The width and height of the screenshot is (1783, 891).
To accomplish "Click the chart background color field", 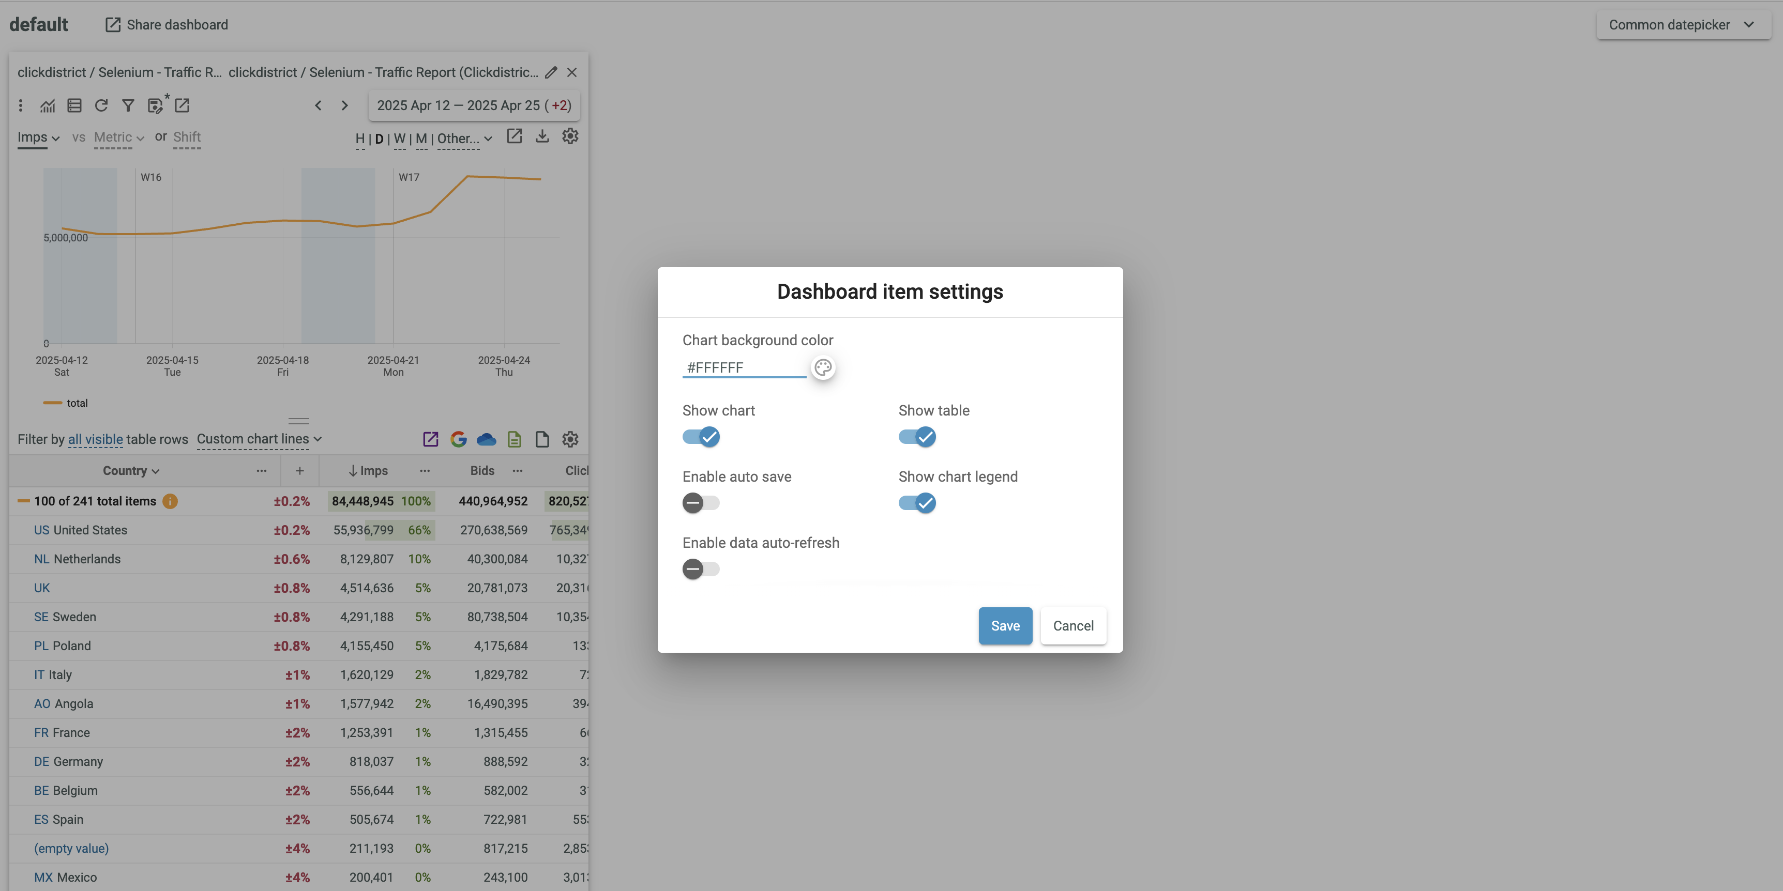I will click(744, 368).
